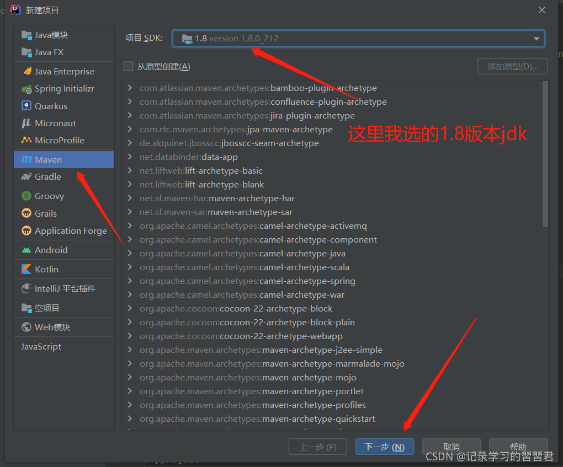Expand the jpa-maven-archetype entry
Screen dimensions: 563x467
(x=130, y=129)
